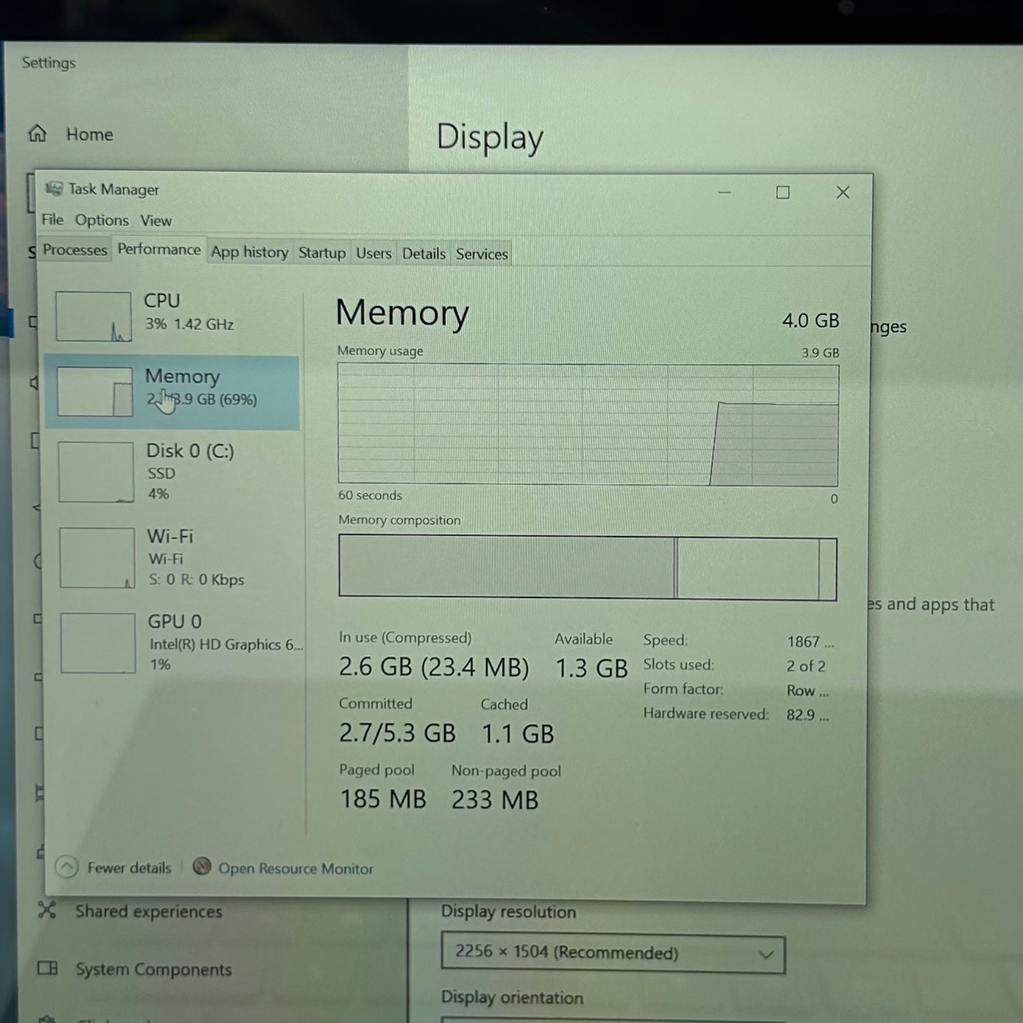The height and width of the screenshot is (1023, 1023).
Task: Select the CPU mini graph thumbnail
Action: 93,316
